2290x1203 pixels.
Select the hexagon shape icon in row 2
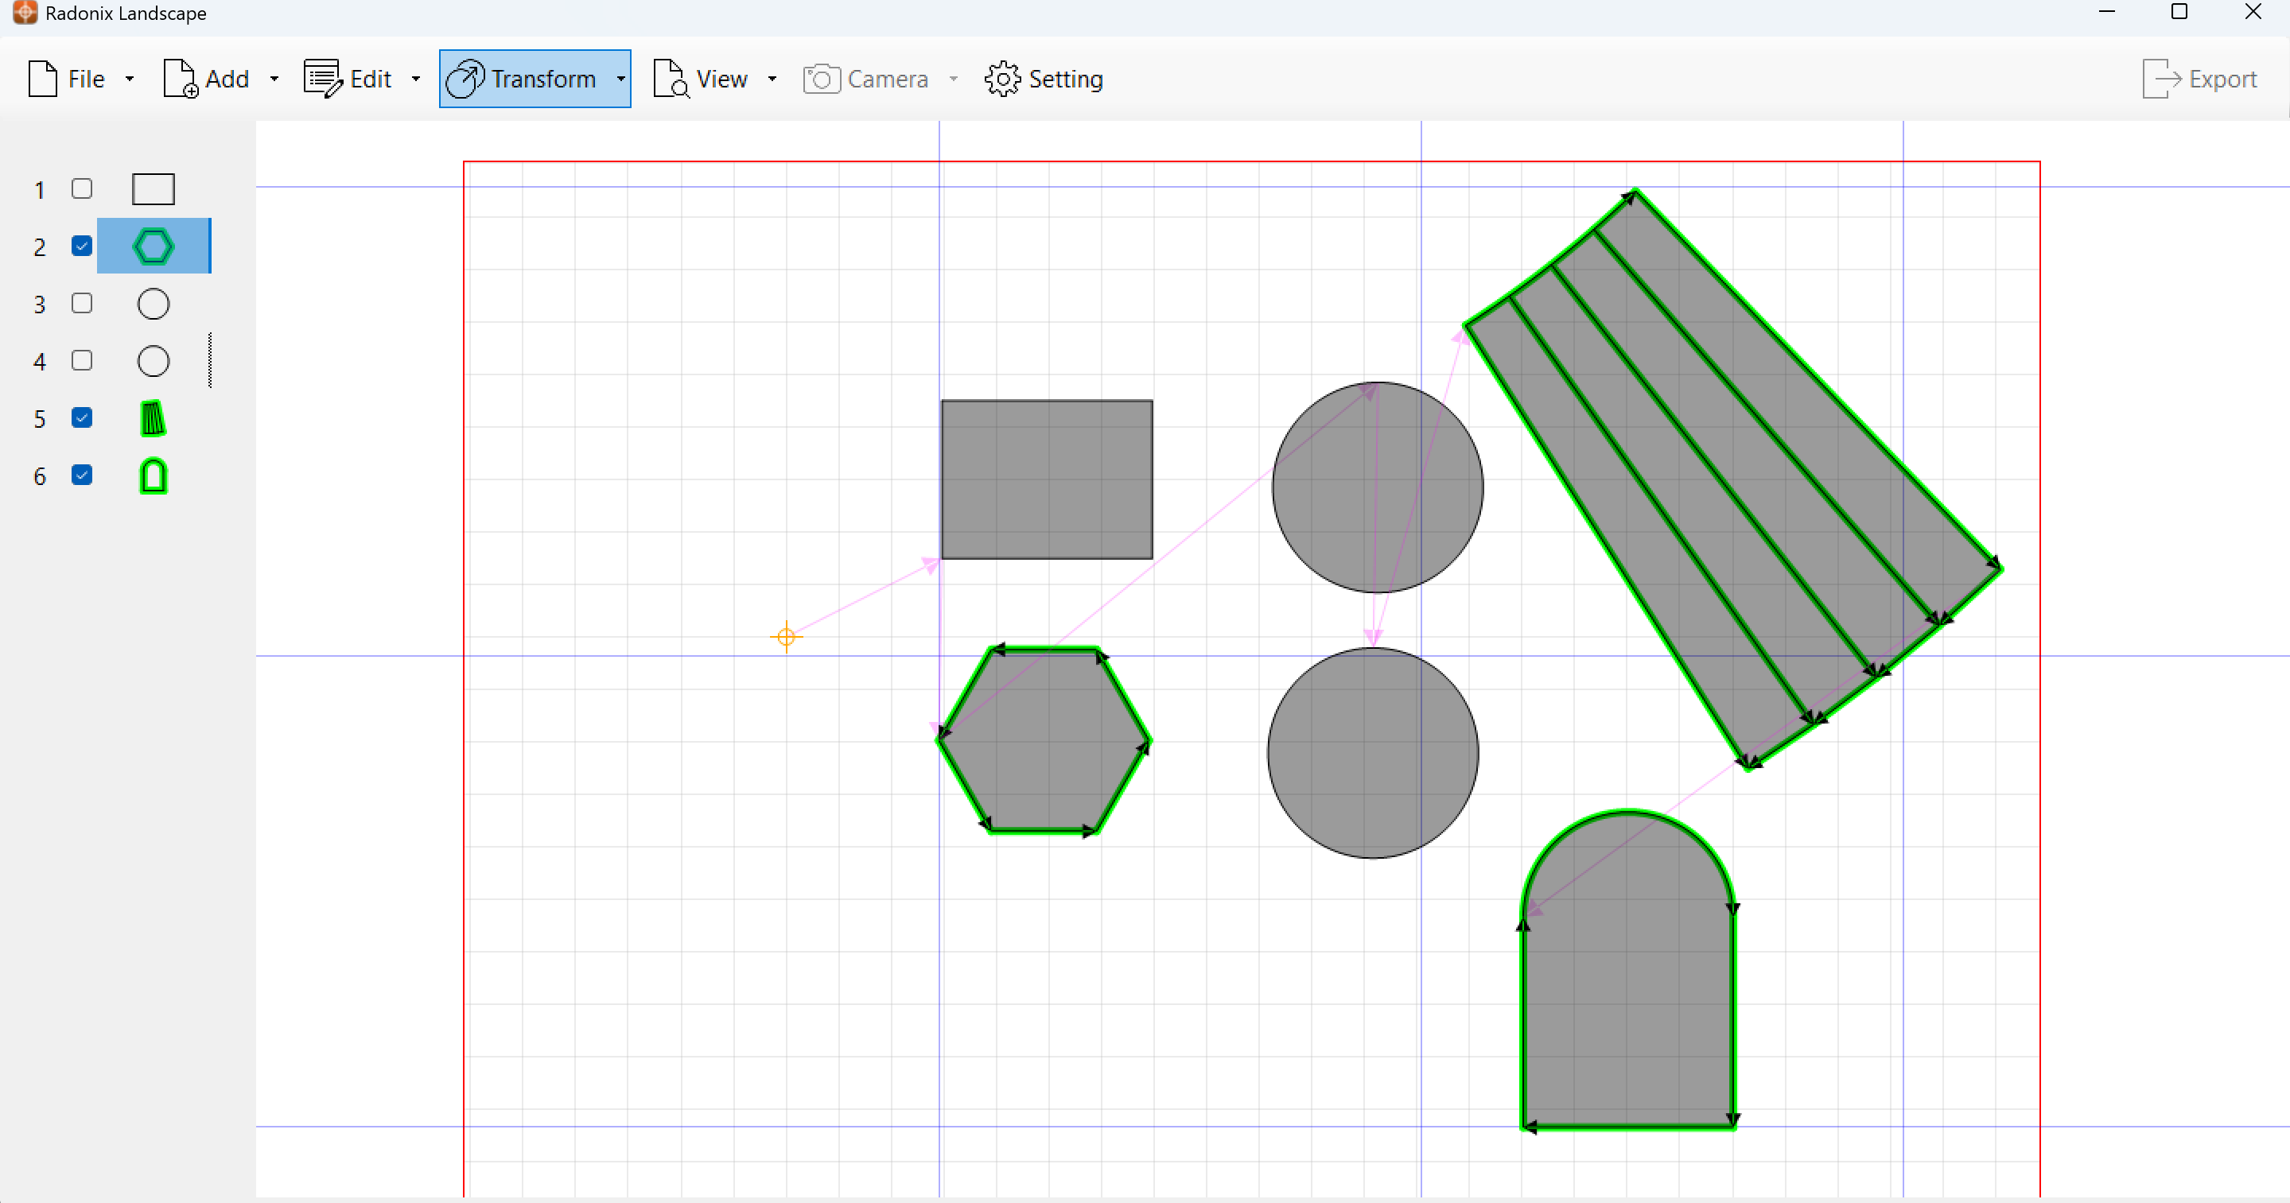pos(153,246)
